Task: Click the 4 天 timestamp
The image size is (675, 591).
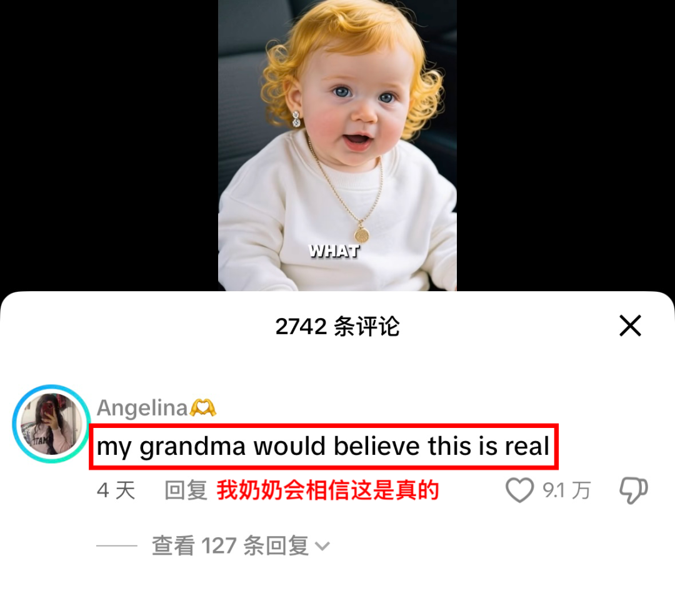Action: point(116,490)
